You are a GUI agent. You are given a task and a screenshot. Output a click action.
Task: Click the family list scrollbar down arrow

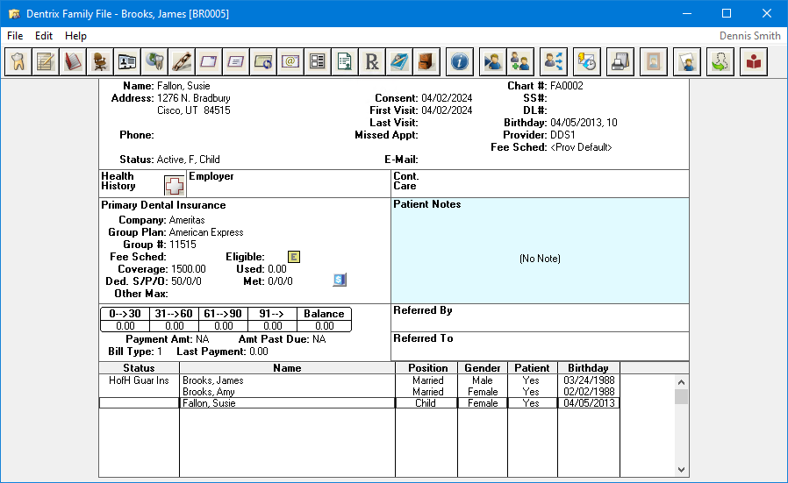click(x=681, y=469)
